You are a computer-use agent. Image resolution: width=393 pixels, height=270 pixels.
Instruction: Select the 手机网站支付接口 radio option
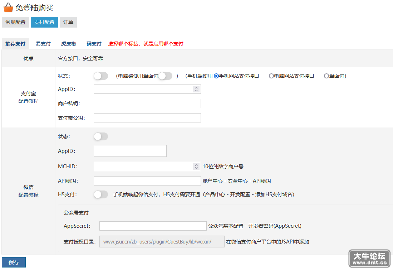tap(216, 76)
